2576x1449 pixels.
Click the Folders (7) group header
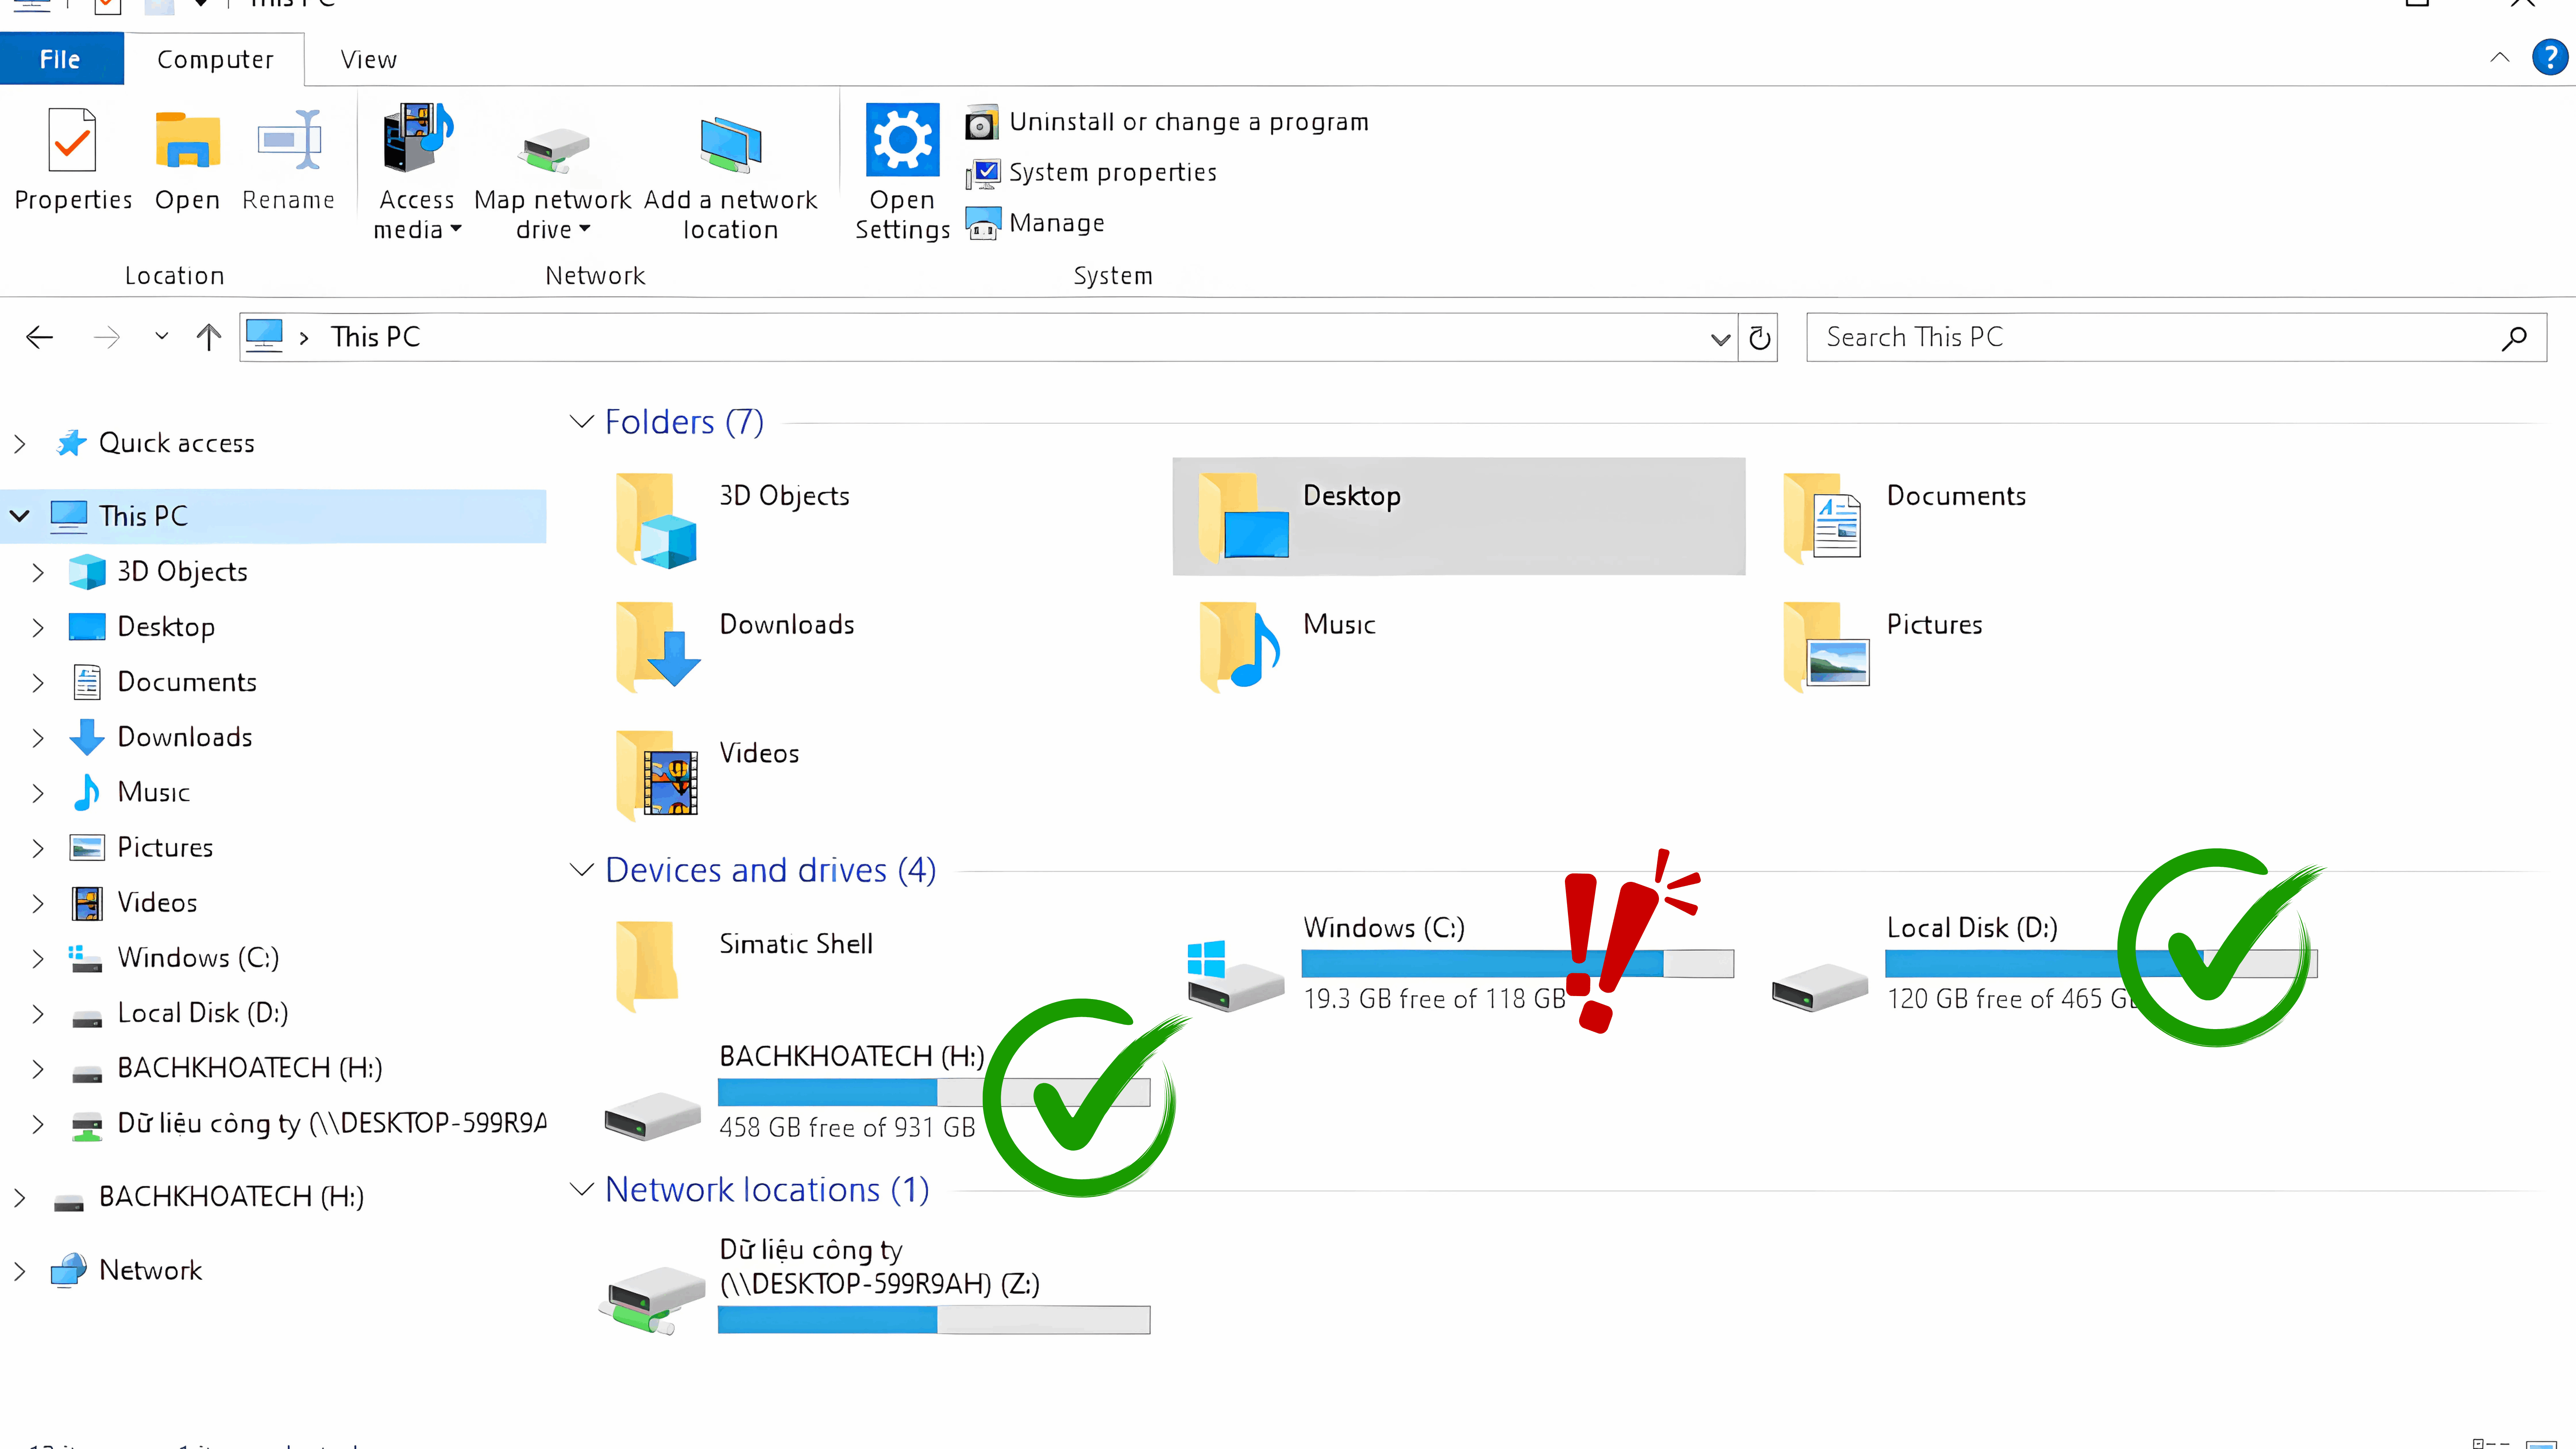(684, 422)
